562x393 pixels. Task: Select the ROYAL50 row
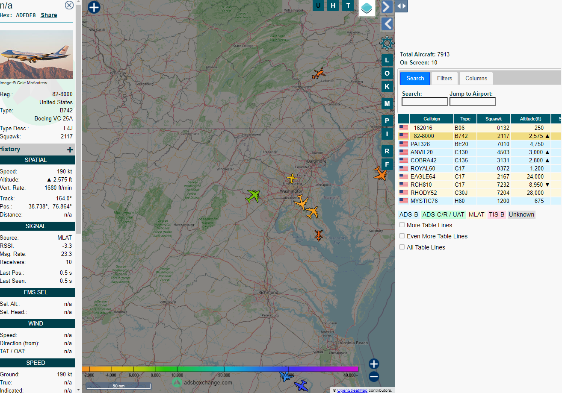pyautogui.click(x=480, y=168)
